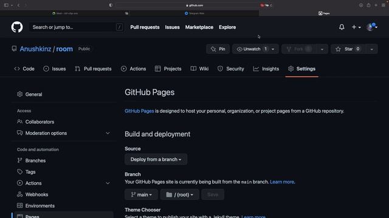Click the Unwatch button
Screen dimensions: 389x218
(x=252, y=49)
